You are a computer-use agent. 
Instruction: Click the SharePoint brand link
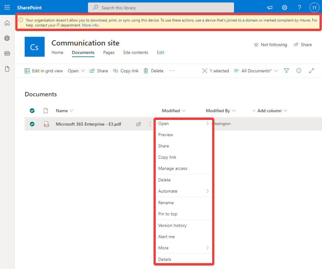coord(29,8)
